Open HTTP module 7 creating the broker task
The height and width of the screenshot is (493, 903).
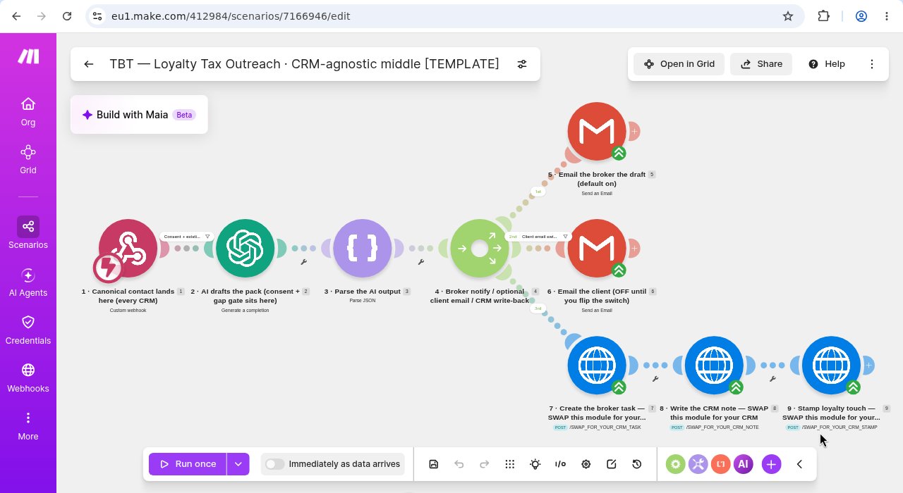597,365
